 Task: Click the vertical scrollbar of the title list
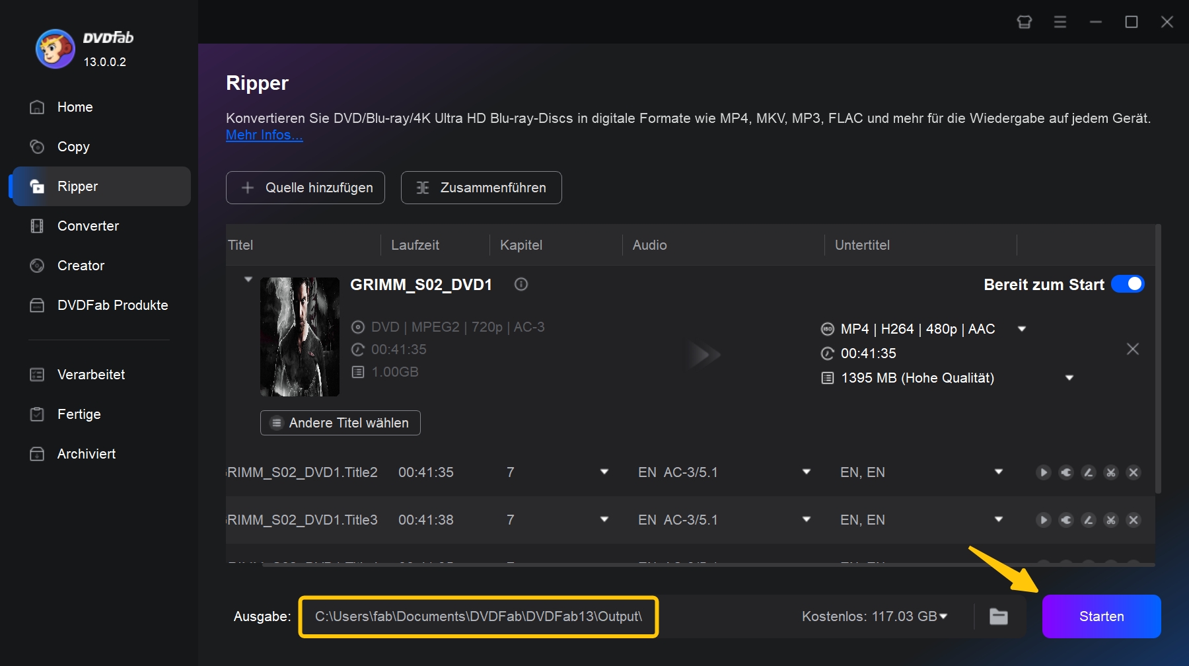[x=1158, y=359]
